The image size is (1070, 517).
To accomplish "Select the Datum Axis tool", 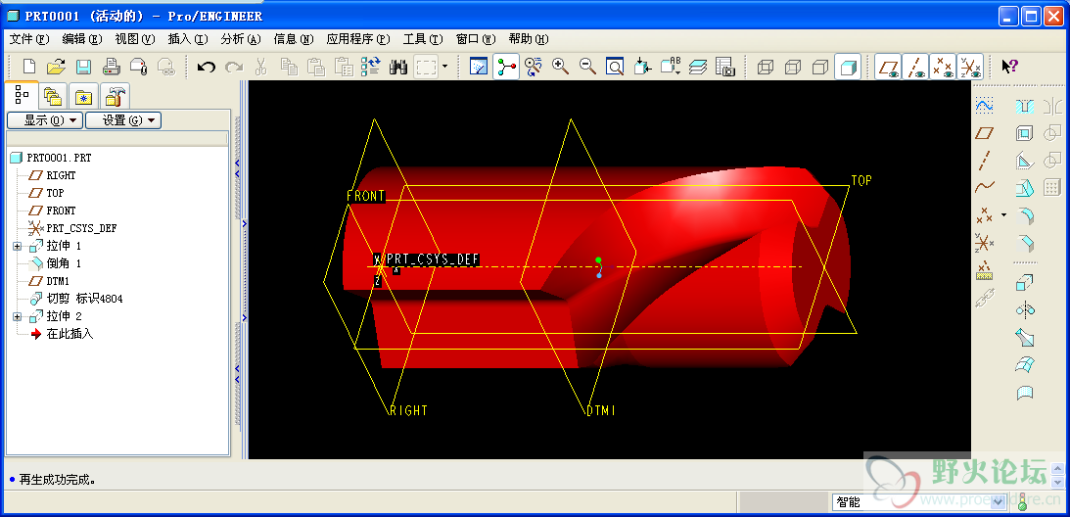I will [984, 161].
